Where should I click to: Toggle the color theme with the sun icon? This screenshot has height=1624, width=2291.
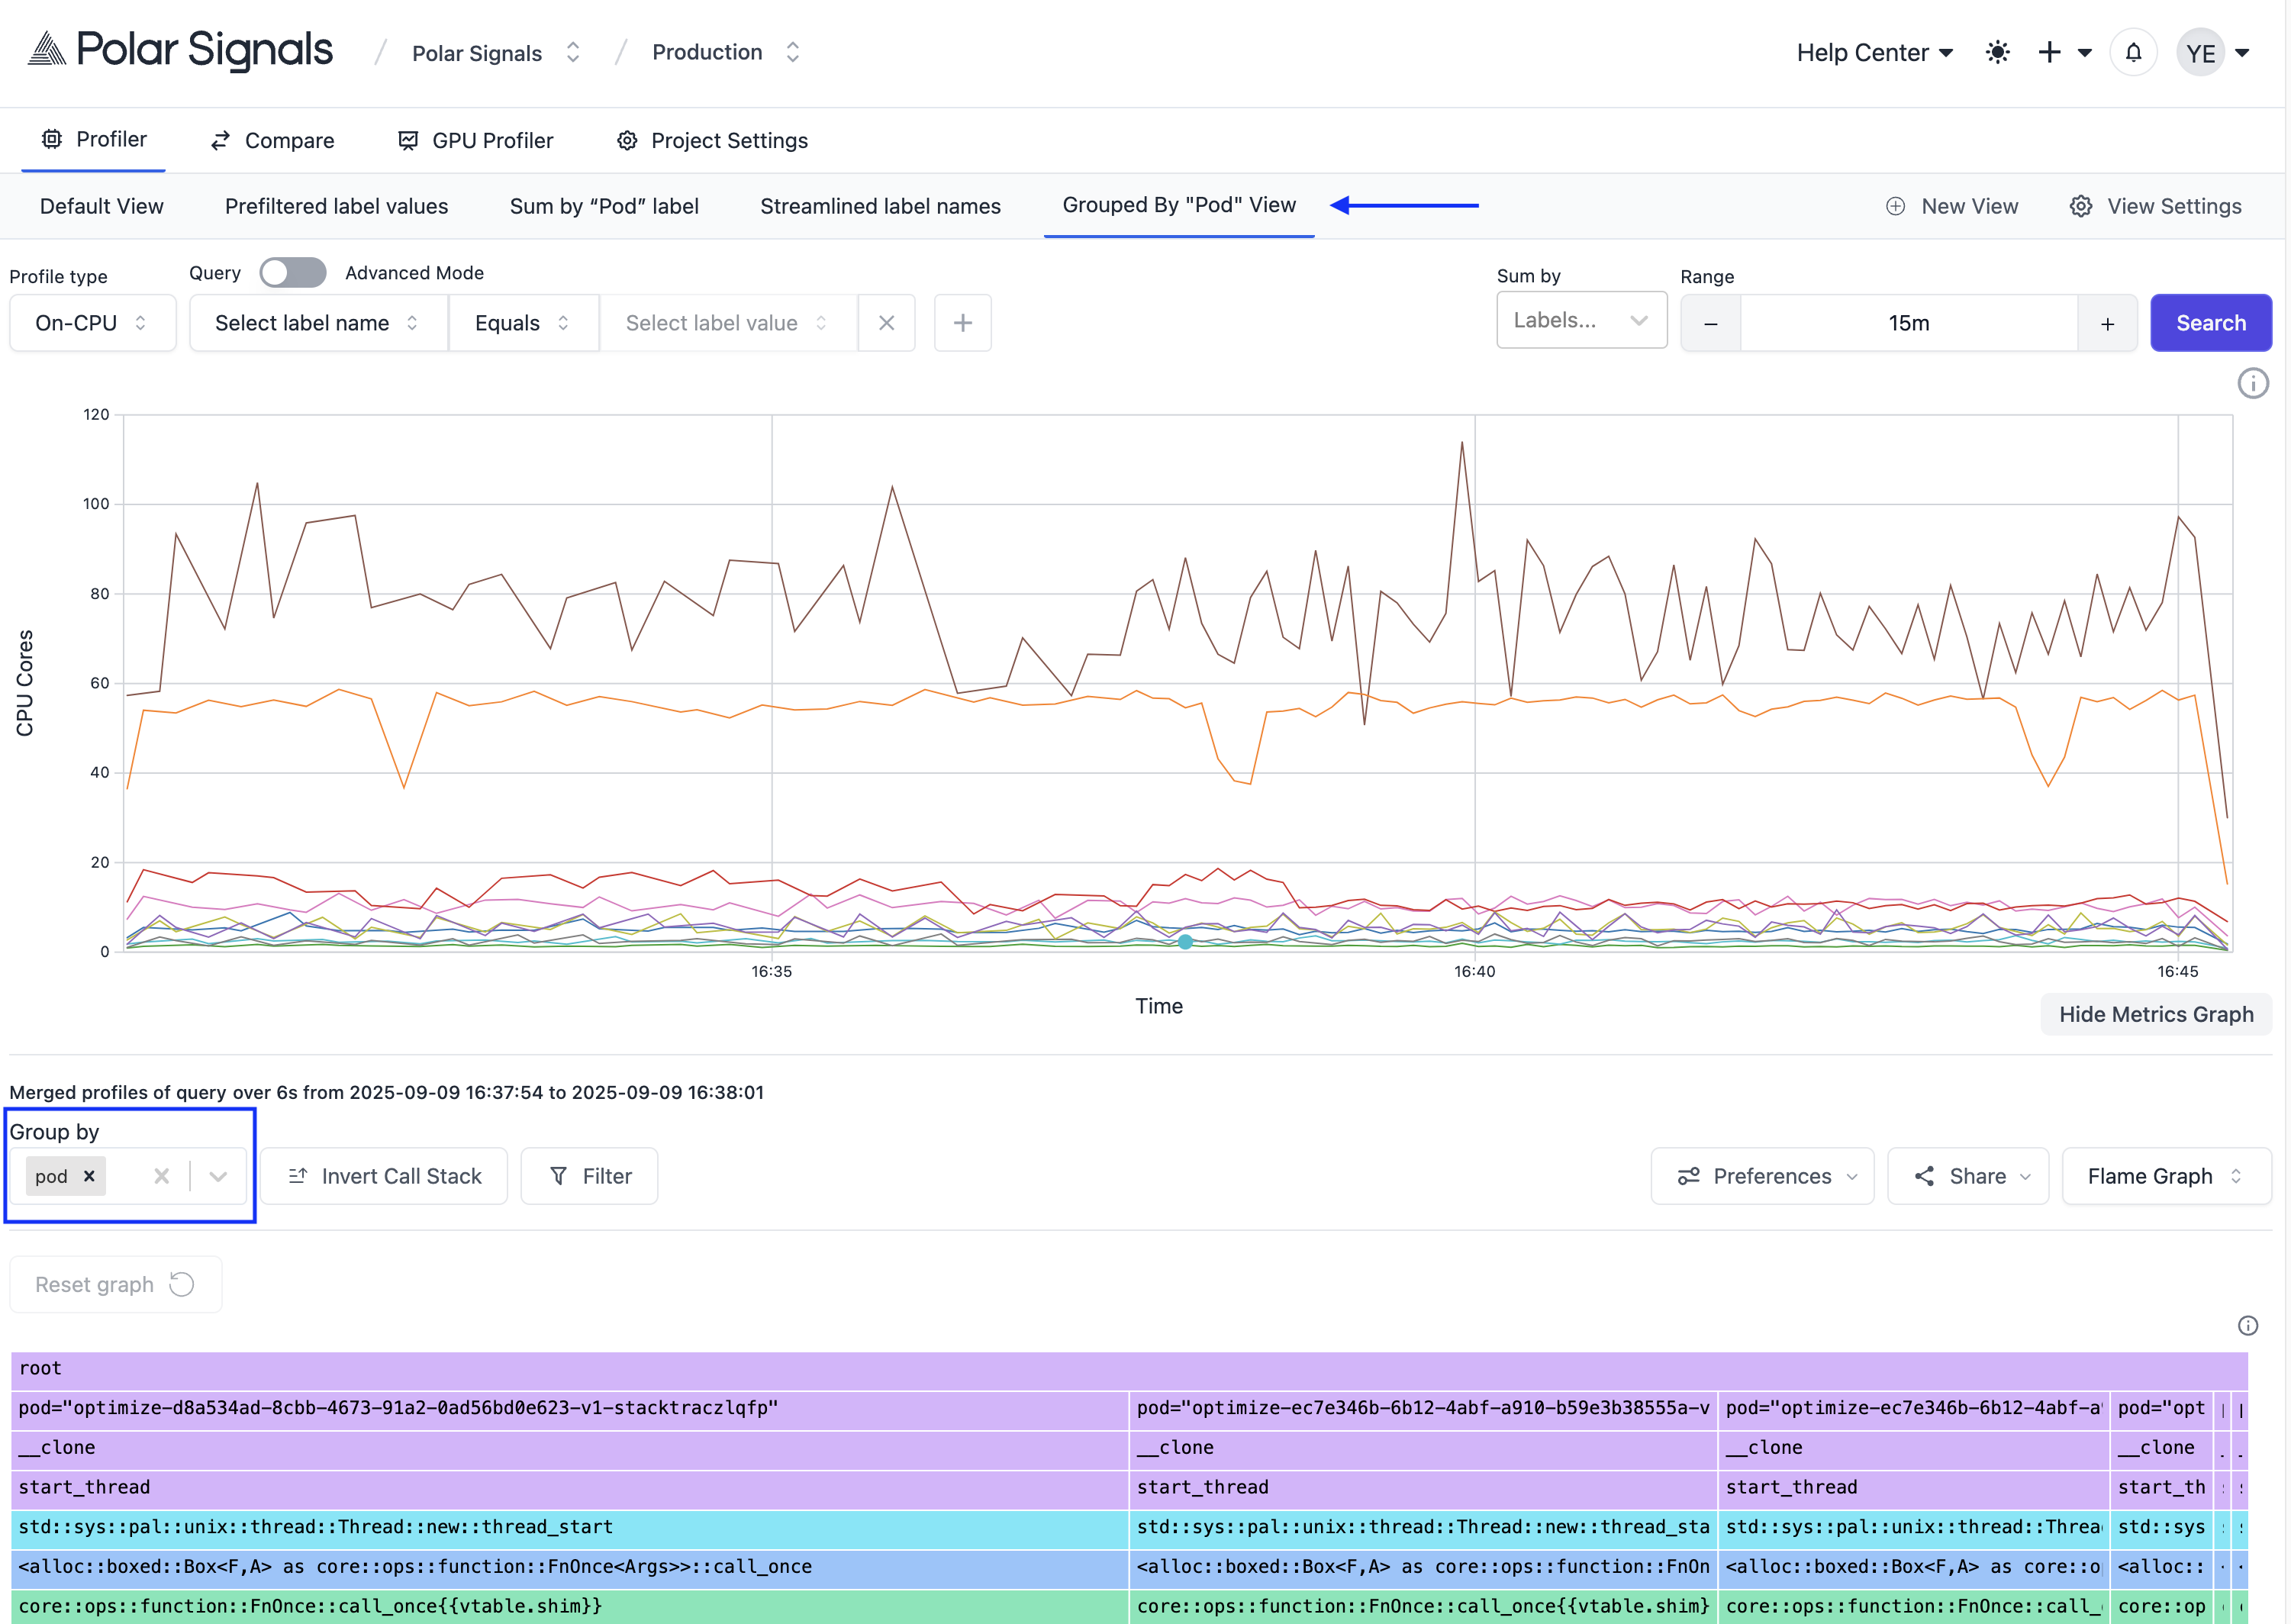(x=1997, y=52)
